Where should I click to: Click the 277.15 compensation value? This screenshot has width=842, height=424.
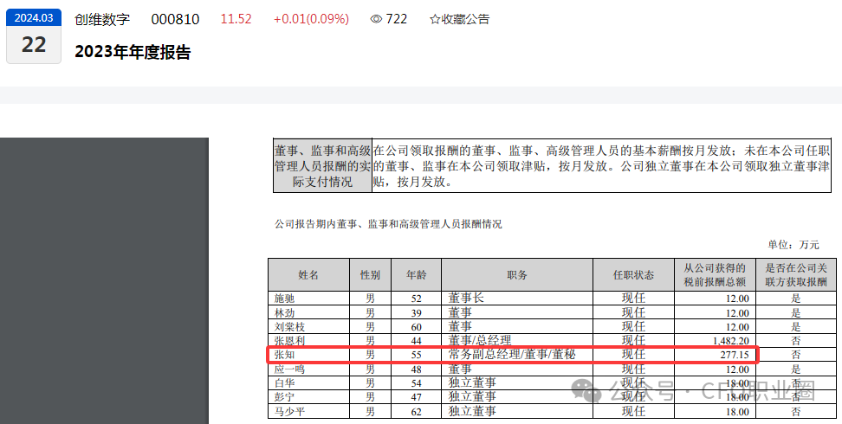735,355
